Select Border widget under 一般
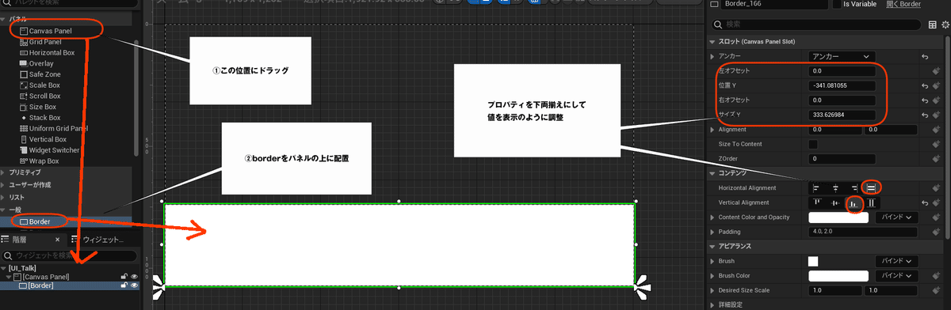This screenshot has width=951, height=310. pos(40,221)
